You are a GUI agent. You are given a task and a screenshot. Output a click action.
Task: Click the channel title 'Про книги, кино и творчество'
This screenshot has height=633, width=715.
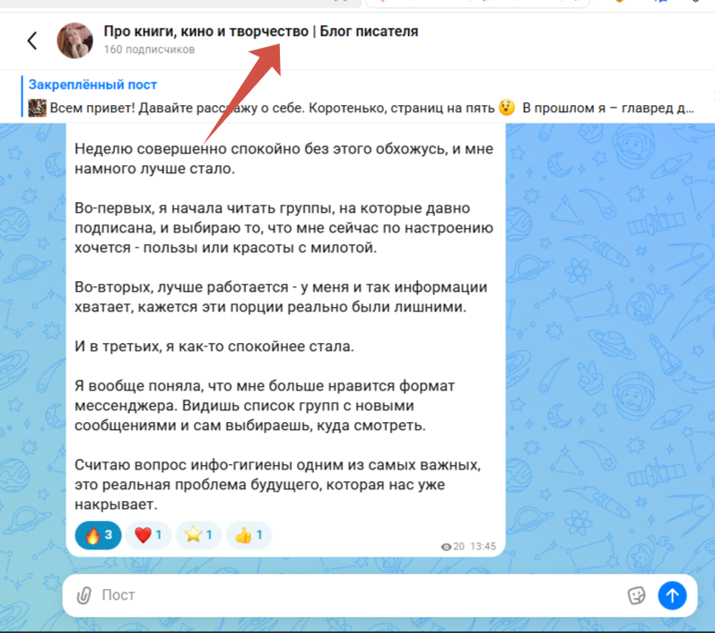(x=206, y=31)
